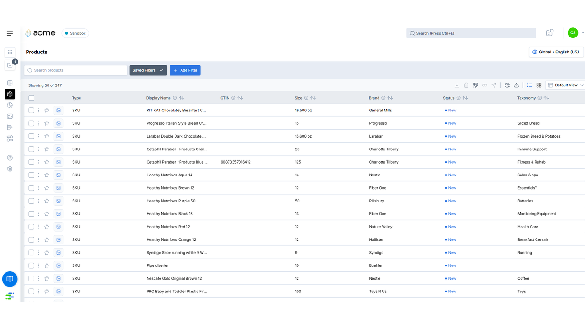Open the bar-chart reports sidebar icon

(10, 127)
